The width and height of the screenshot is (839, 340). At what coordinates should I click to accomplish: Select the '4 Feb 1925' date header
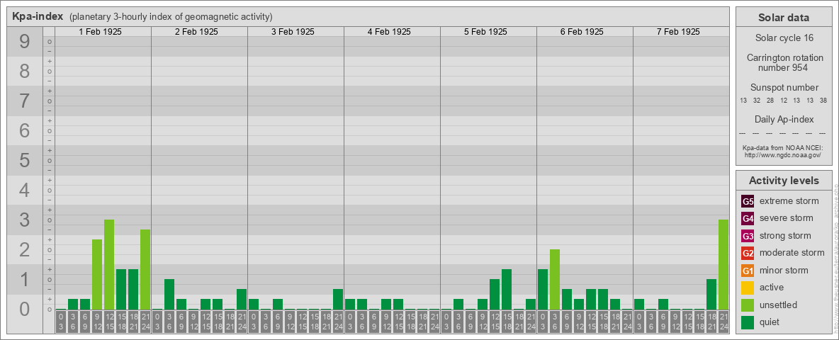(x=389, y=32)
